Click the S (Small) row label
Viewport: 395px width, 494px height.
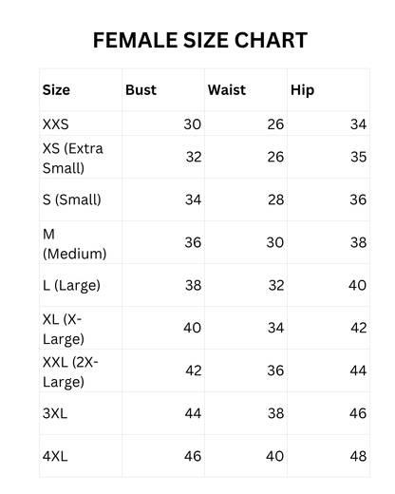(x=72, y=199)
